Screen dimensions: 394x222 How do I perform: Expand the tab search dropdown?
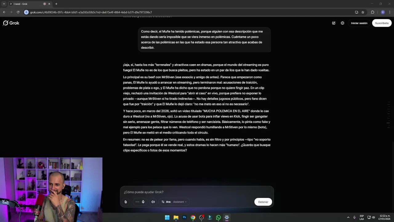click(4, 4)
